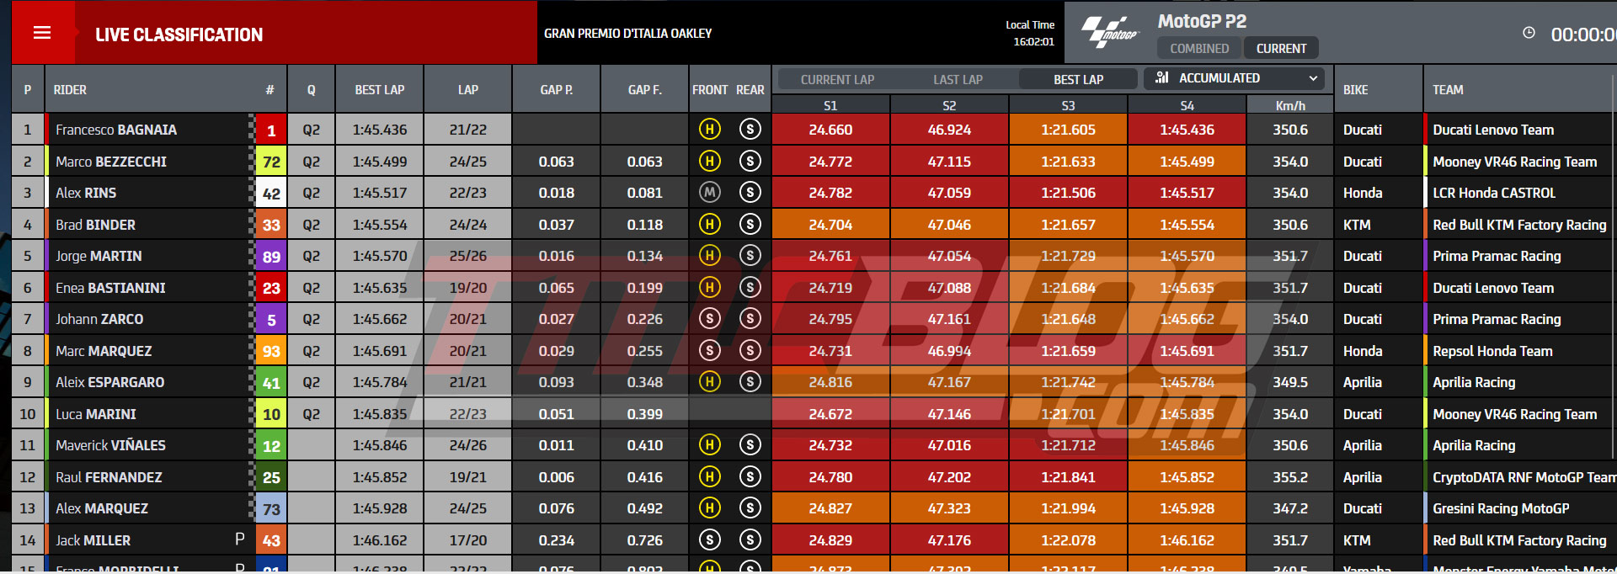Click the S4 sector header
Image resolution: width=1617 pixels, height=574 pixels.
(x=1187, y=105)
